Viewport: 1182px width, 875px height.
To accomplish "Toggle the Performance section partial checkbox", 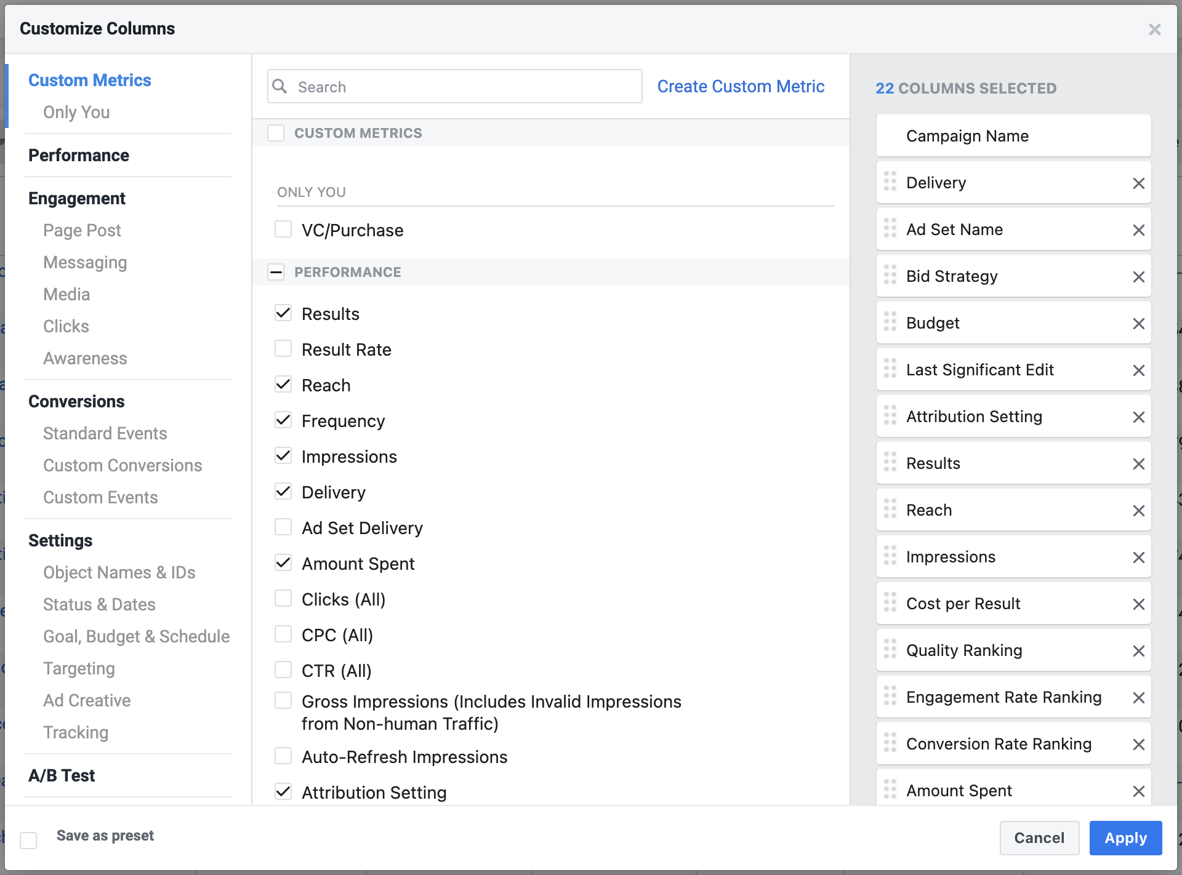I will click(276, 272).
